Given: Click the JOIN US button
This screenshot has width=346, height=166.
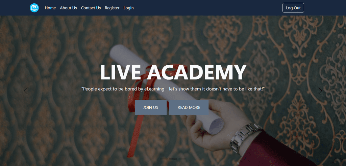Looking at the screenshot, I should coord(151,107).
